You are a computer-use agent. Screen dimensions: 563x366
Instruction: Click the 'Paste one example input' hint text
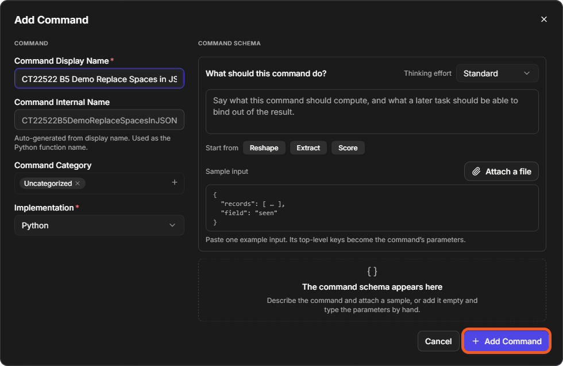336,240
